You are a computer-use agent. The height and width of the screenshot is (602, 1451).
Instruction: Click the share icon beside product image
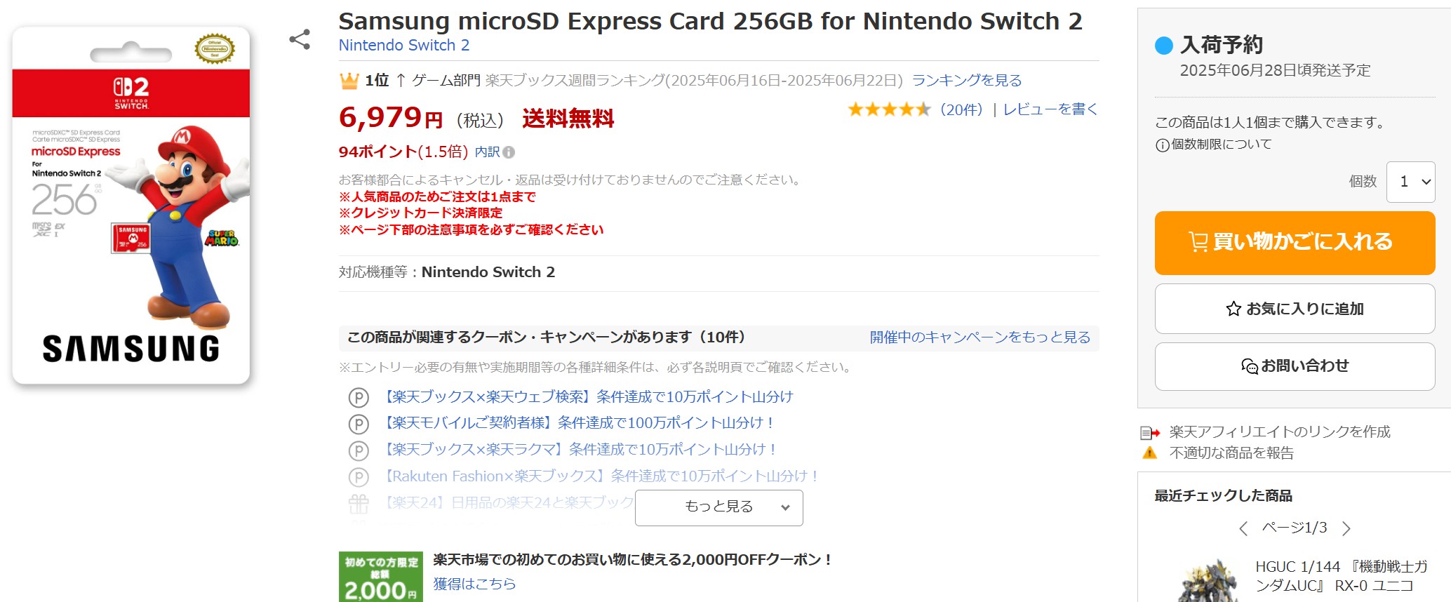[x=300, y=39]
